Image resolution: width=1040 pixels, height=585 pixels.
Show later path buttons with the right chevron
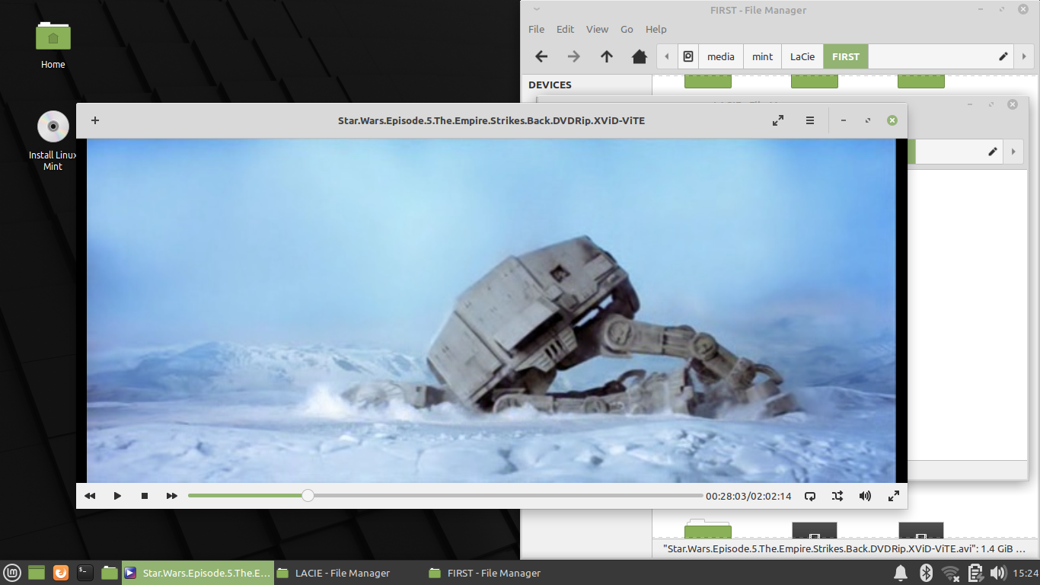(x=1025, y=56)
